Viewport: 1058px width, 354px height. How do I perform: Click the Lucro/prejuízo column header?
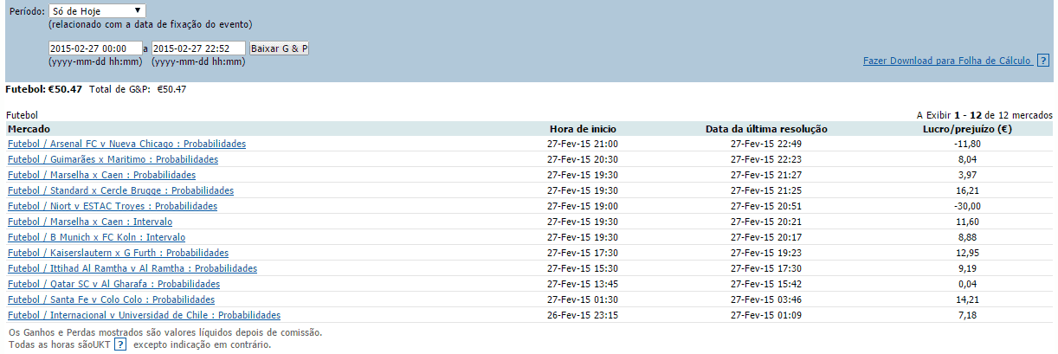(968, 129)
